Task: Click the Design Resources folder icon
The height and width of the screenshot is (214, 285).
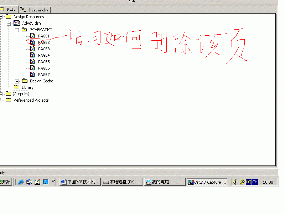Action: coord(8,16)
